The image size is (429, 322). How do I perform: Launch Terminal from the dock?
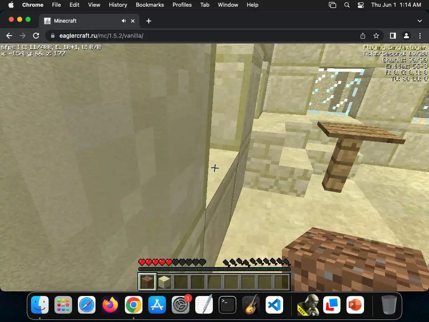coord(227,305)
